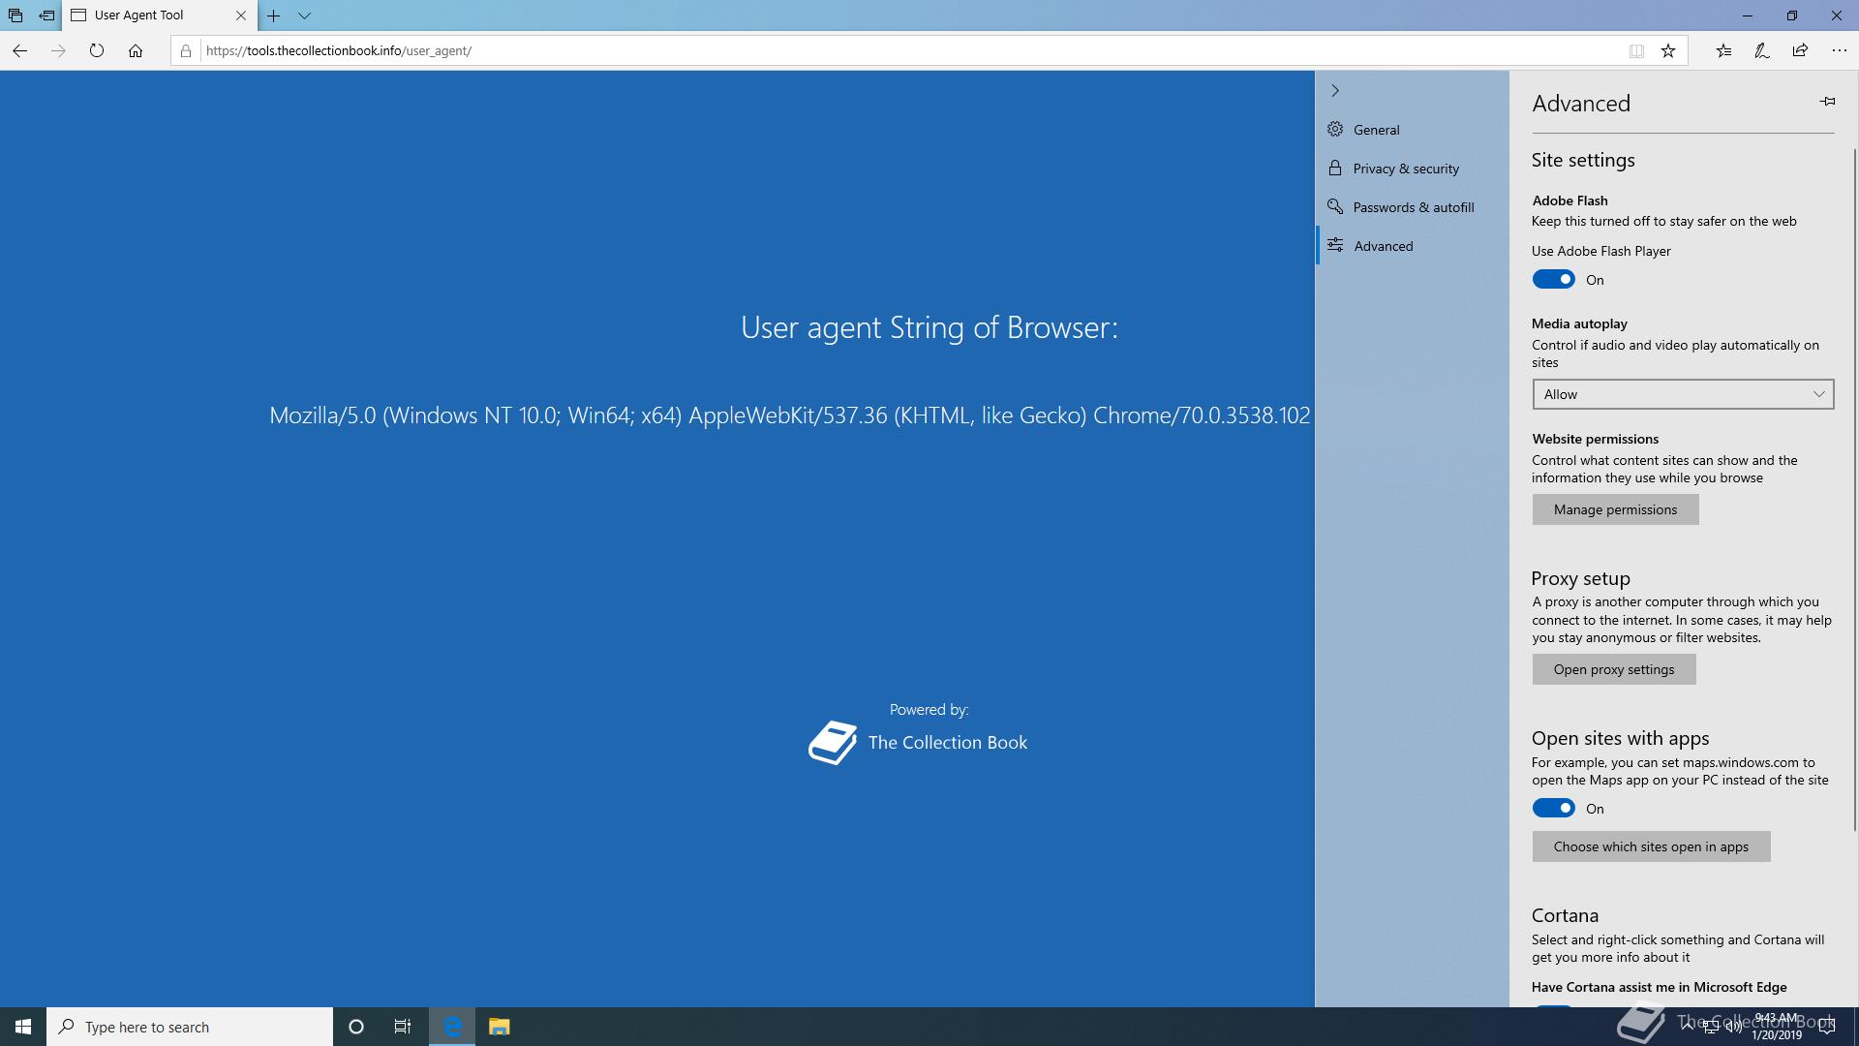Select the User Agent Tool tab
Screen dimensions: 1859x1046
click(160, 15)
